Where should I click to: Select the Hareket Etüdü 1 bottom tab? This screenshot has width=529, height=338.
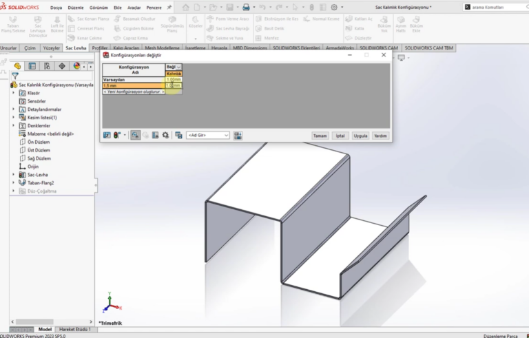(x=74, y=330)
